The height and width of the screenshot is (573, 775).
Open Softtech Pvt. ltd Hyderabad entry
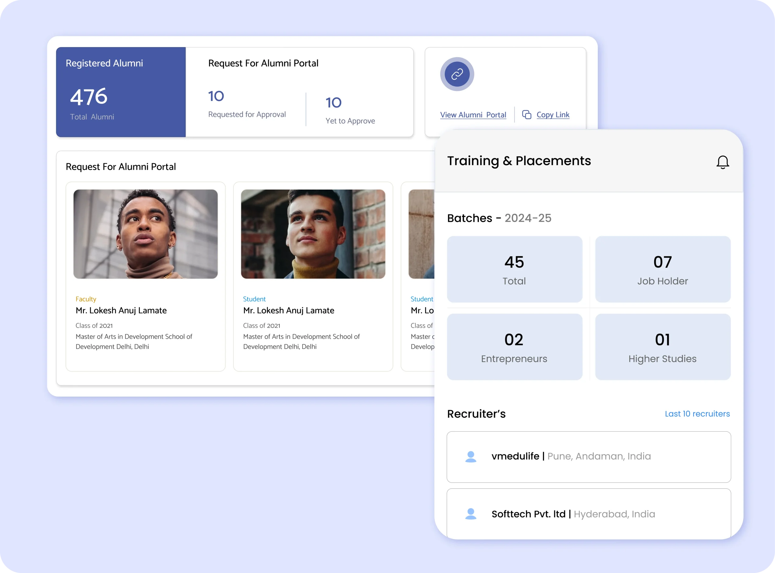(x=588, y=514)
